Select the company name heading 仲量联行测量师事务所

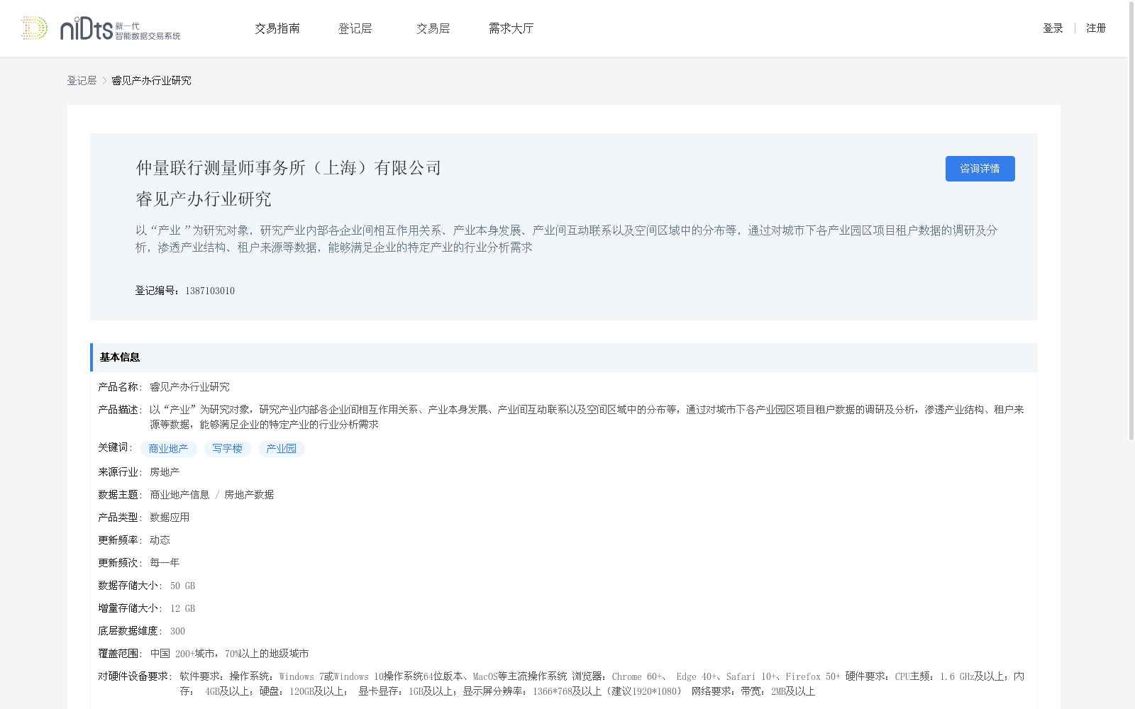pyautogui.click(x=289, y=168)
